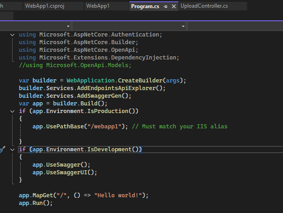Click on 'MapGet' method call

[x=43, y=195]
